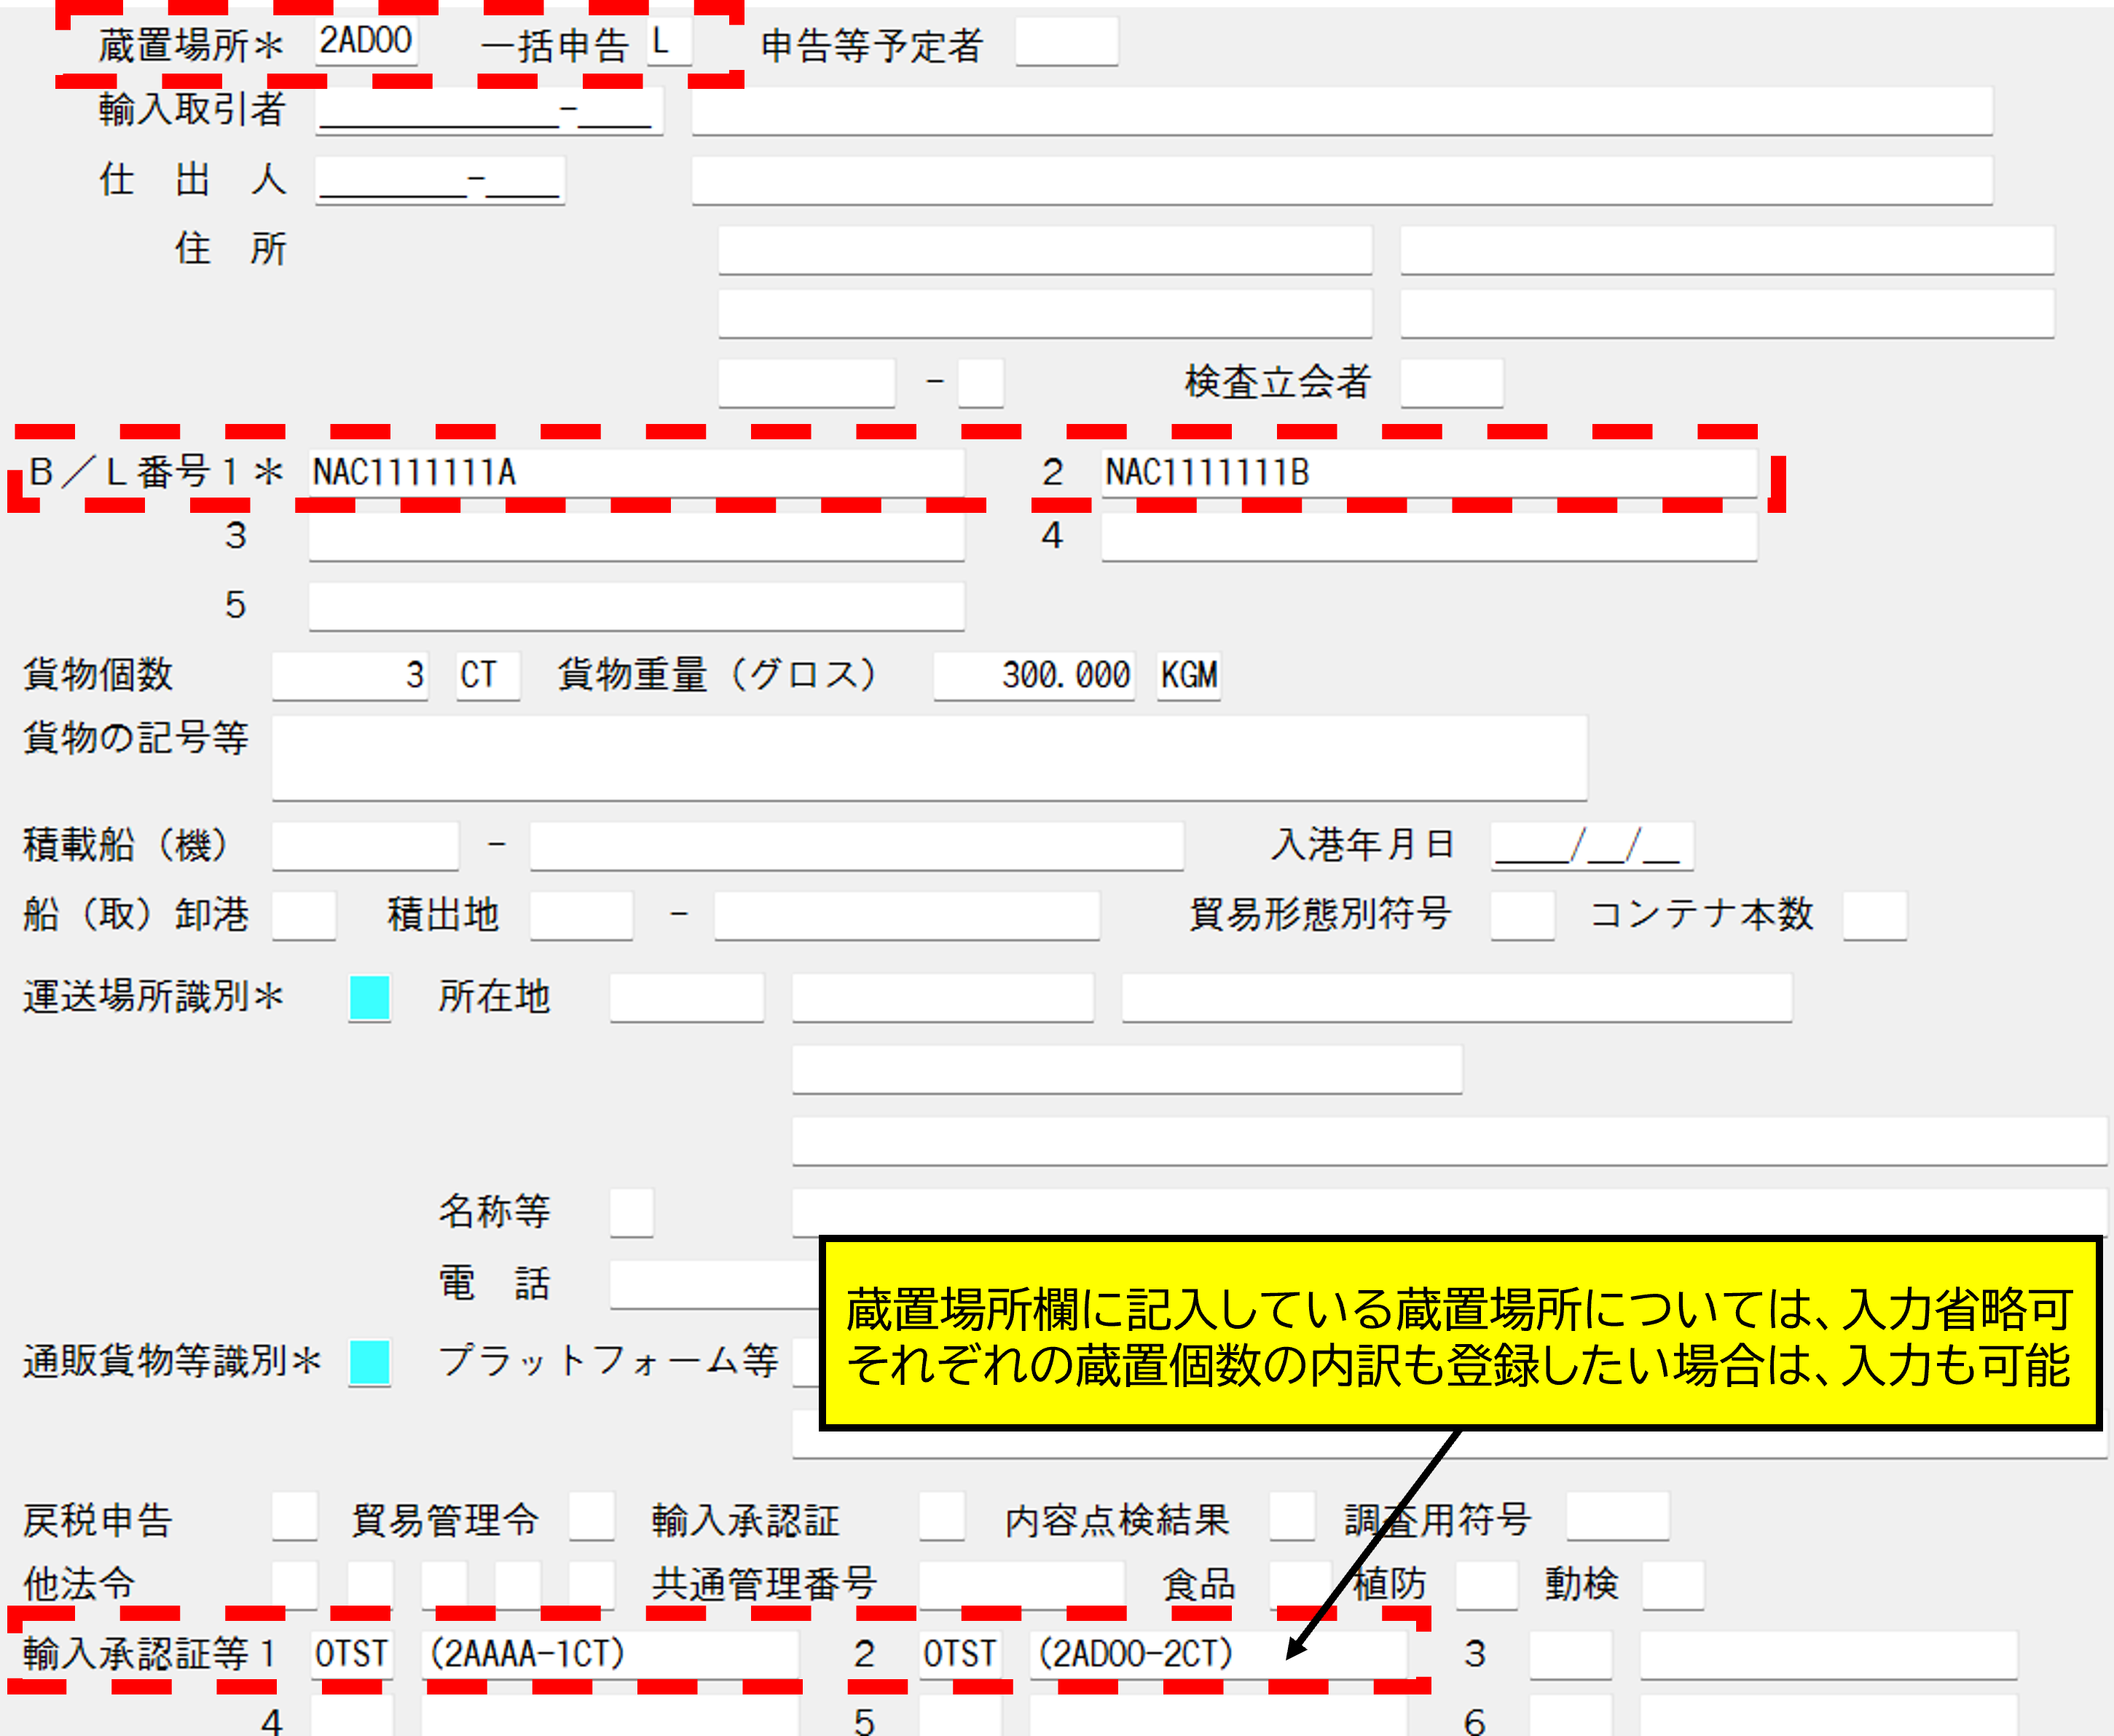Click the empty B/L番号3 field
Image resolution: width=2114 pixels, height=1736 pixels.
[635, 538]
